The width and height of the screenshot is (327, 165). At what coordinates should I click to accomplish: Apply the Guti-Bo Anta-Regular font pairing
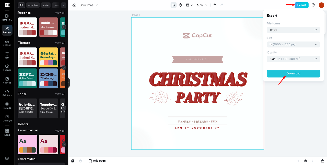click(27, 108)
